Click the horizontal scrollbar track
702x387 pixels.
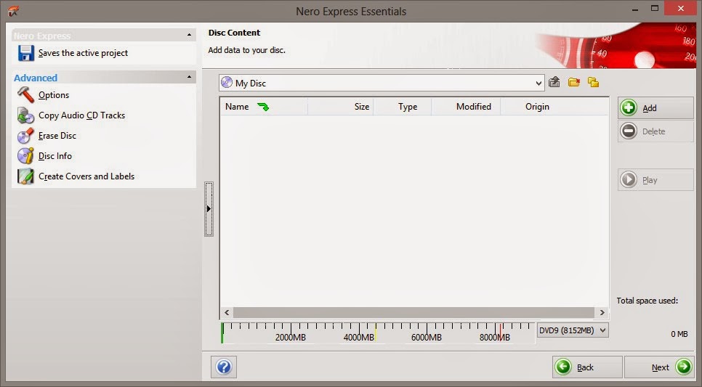point(414,312)
